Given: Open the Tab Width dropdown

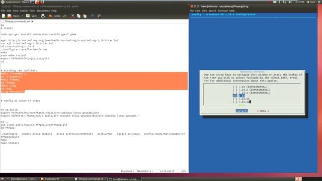Looking at the screenshot, I should (x=145, y=171).
